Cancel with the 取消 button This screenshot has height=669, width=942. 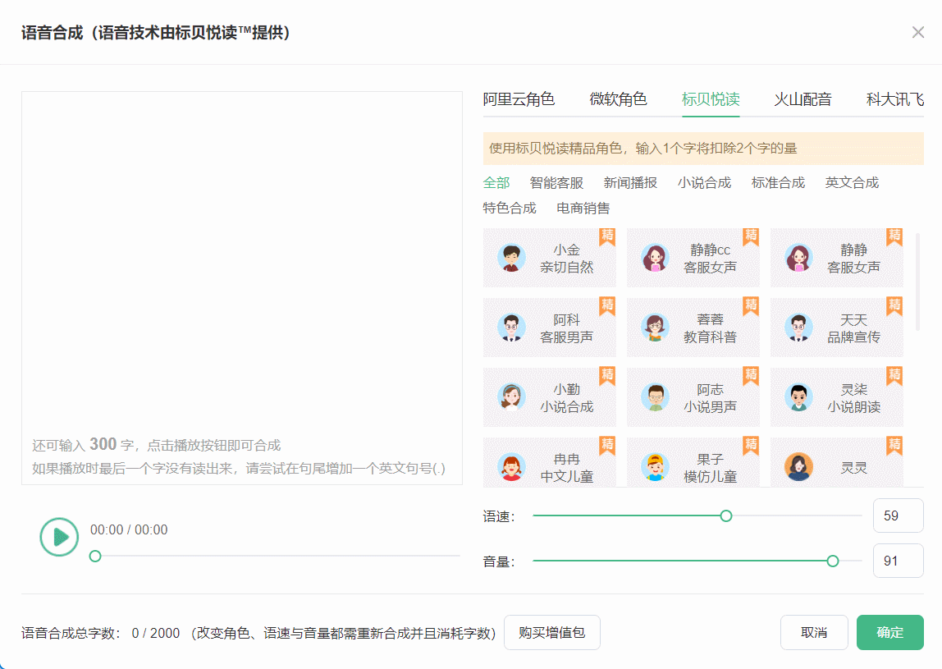pos(814,632)
